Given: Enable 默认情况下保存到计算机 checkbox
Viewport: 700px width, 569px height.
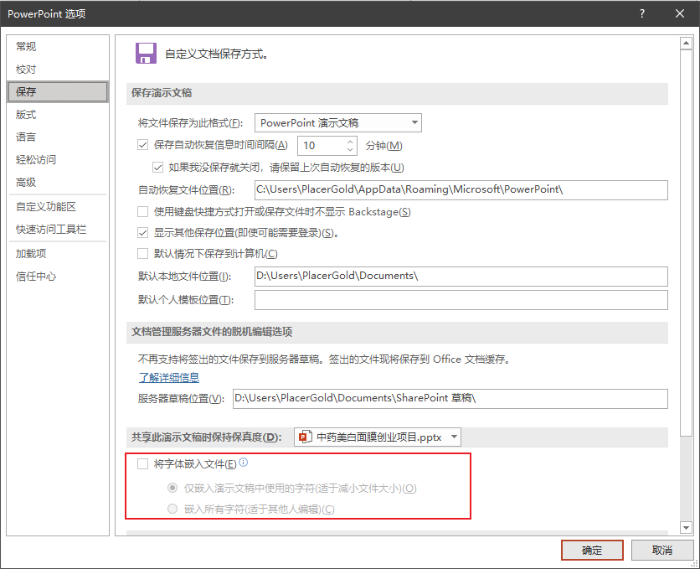Looking at the screenshot, I should [143, 254].
